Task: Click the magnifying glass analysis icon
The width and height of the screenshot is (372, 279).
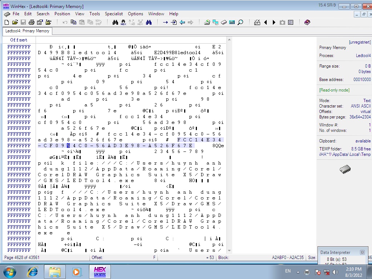Action: 240,22
